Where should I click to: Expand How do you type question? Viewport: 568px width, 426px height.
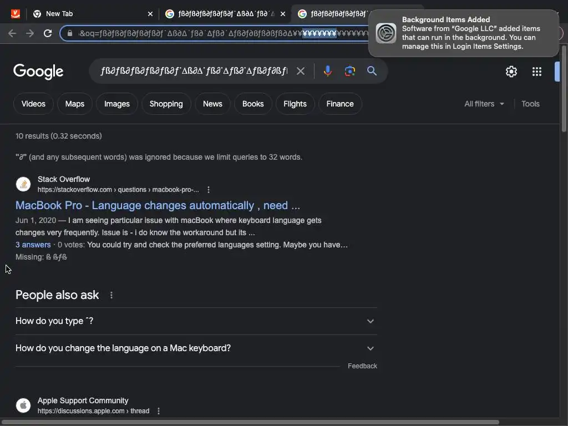click(196, 321)
